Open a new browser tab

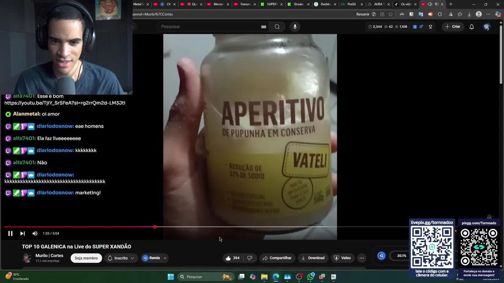[x=451, y=4]
